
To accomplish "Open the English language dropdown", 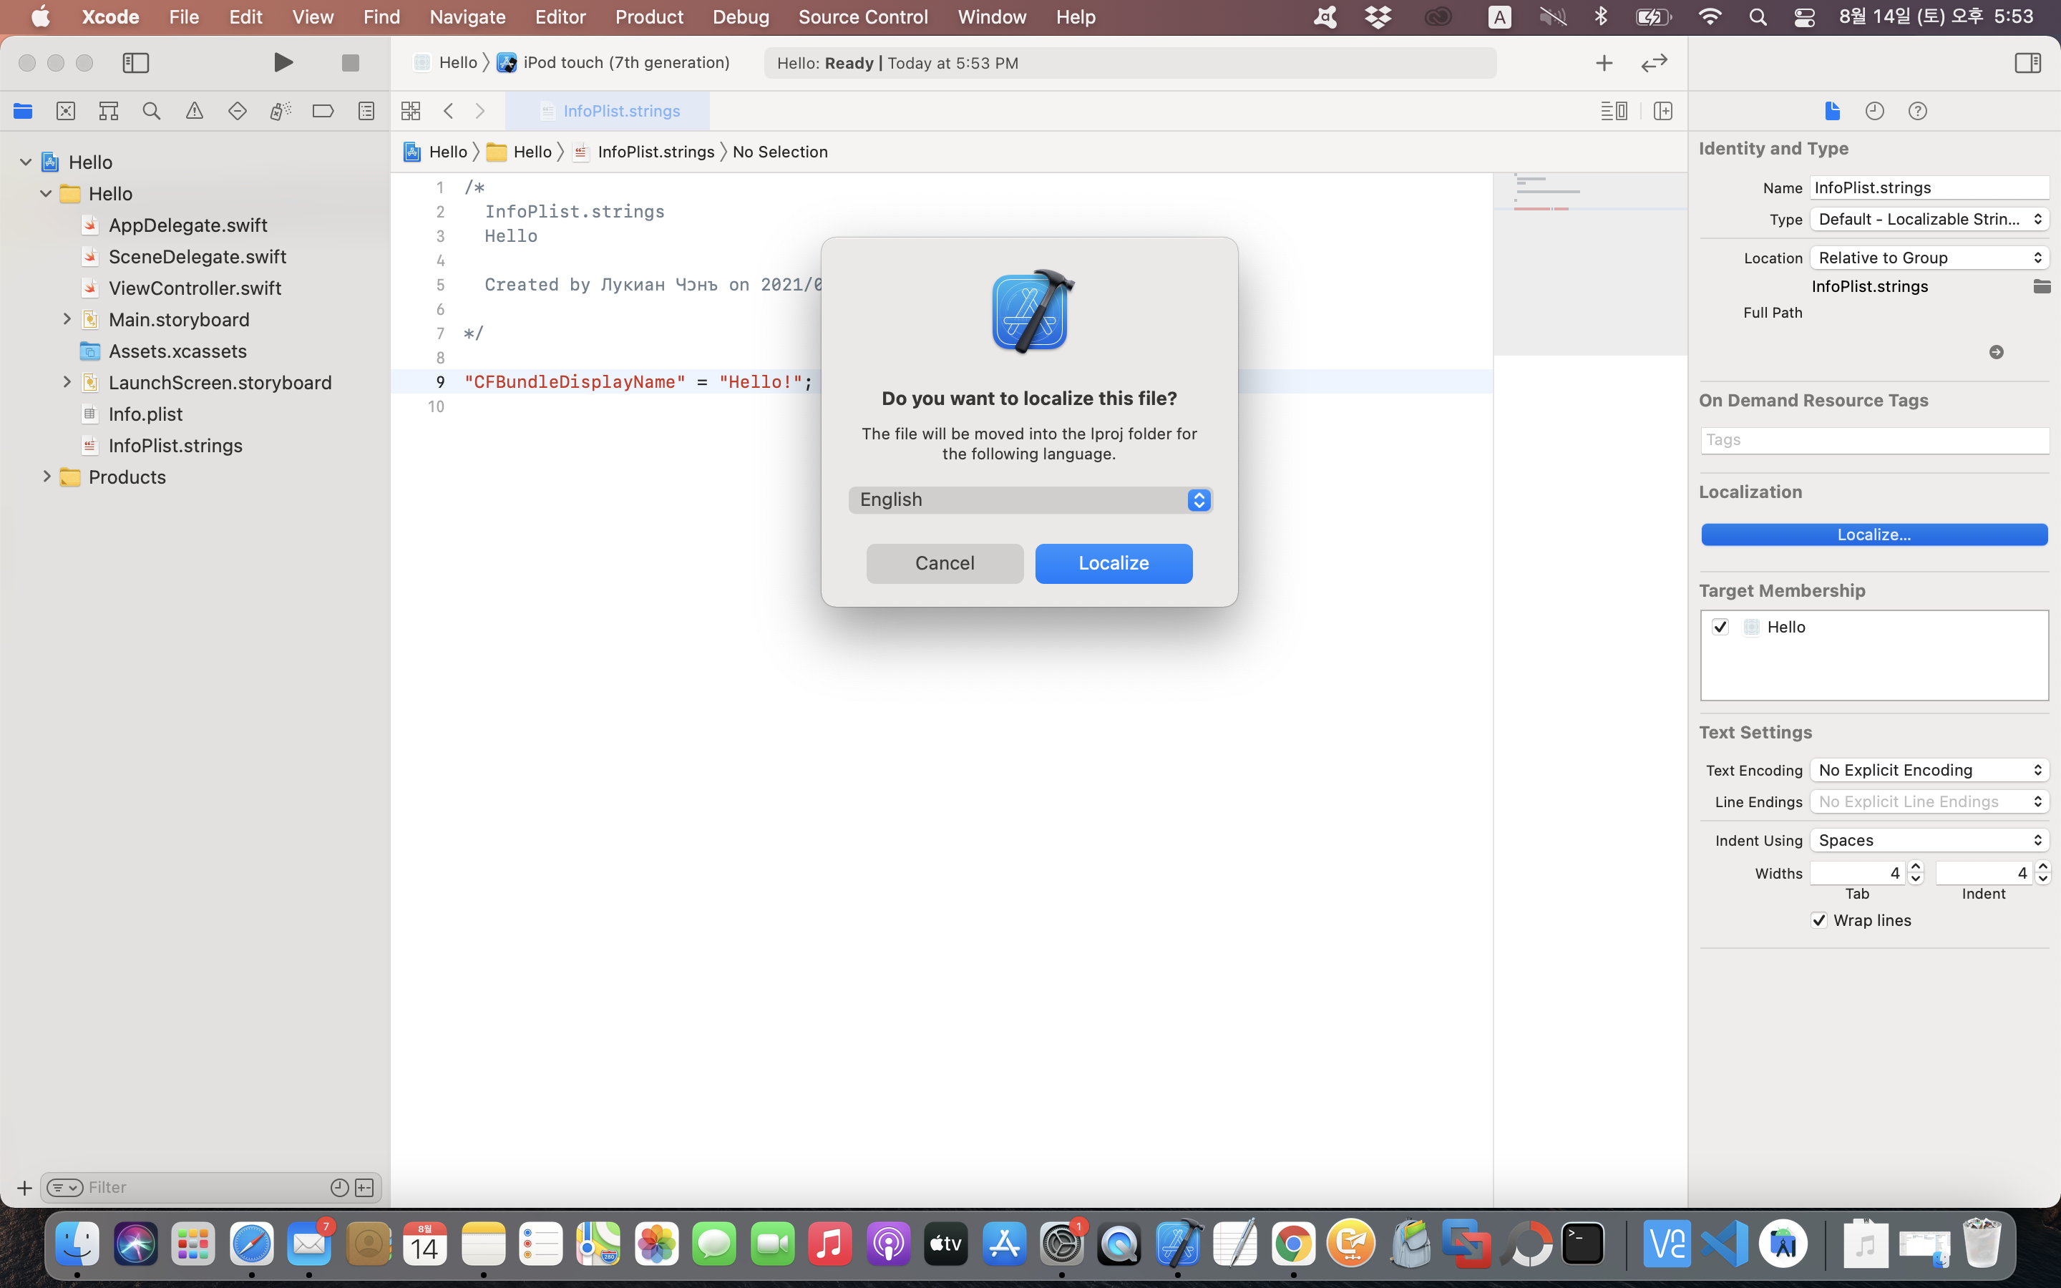I will (1030, 500).
